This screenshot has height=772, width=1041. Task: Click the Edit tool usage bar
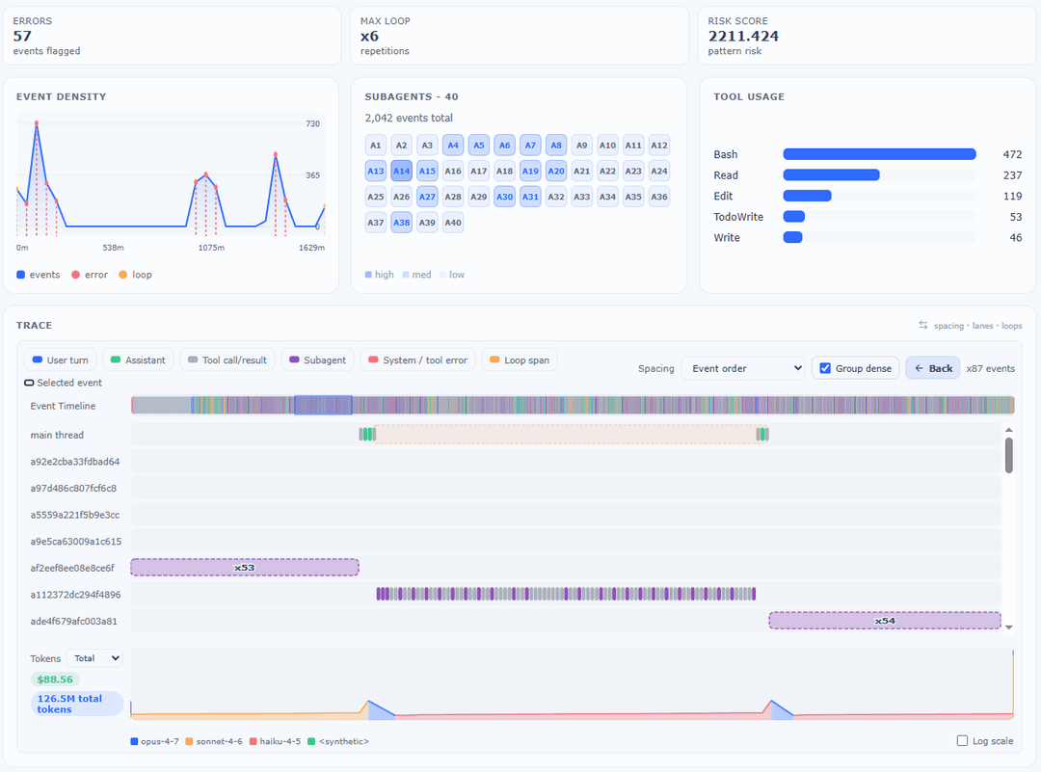pyautogui.click(x=808, y=196)
